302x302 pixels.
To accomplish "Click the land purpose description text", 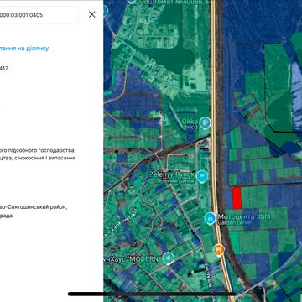I will 38,154.
